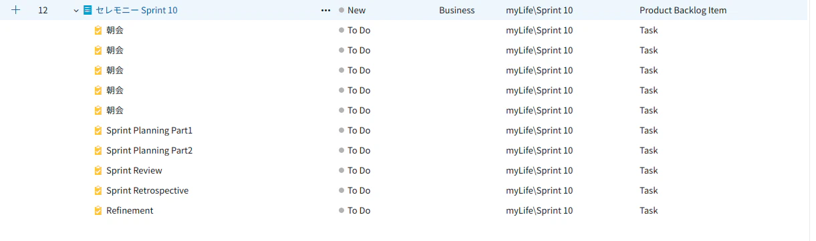Click the backlog item icon beside セレモニー Sprint 10

click(x=88, y=10)
